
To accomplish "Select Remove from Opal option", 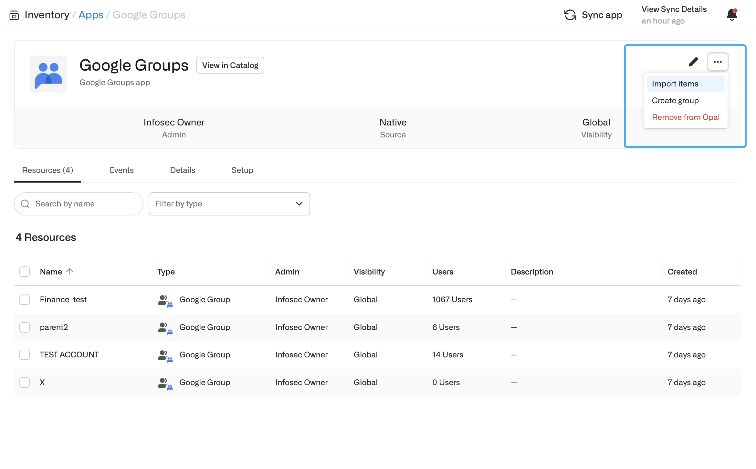I will point(686,117).
